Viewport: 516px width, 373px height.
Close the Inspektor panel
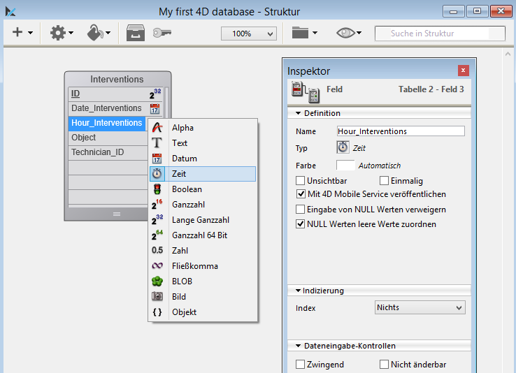point(463,71)
